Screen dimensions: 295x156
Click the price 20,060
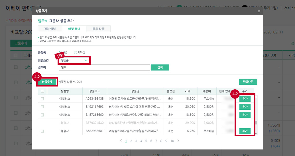pos(190,107)
